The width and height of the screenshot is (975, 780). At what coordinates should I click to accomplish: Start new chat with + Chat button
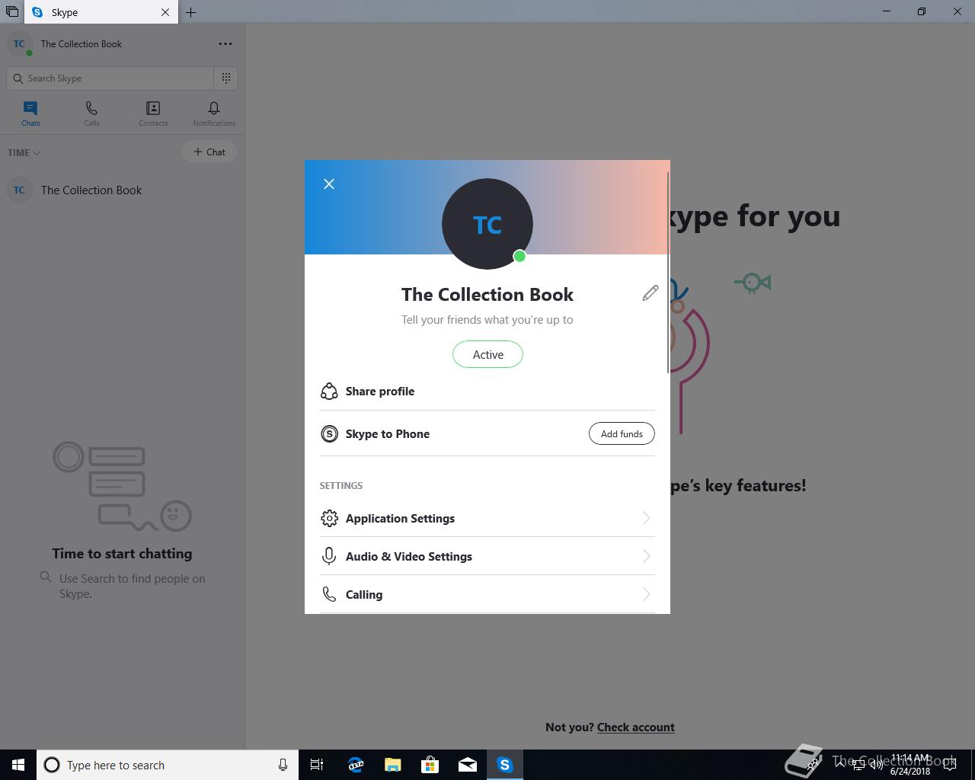tap(209, 152)
